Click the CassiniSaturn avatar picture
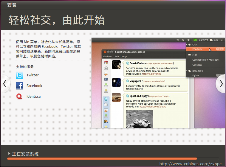The width and height of the screenshot is (226, 167). pos(116,65)
